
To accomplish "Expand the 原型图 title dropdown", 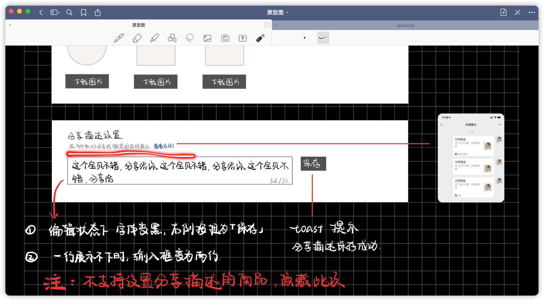I will pyautogui.click(x=278, y=13).
